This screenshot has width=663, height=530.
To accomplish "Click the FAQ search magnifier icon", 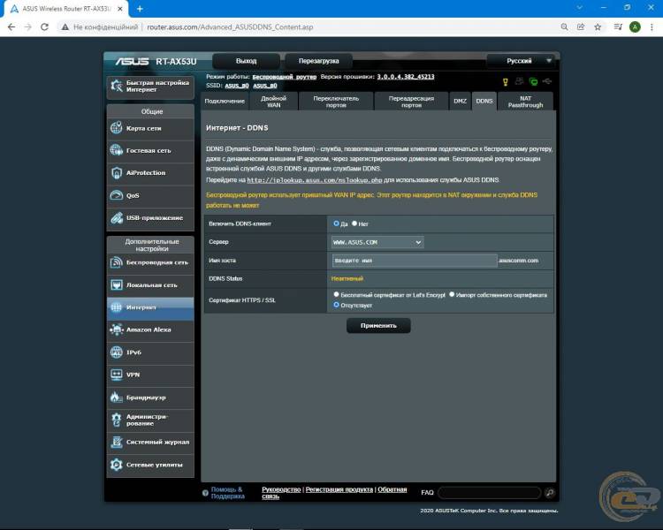I will [x=550, y=492].
